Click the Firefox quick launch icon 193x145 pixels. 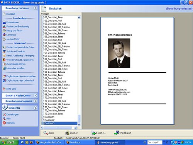tap(31, 142)
